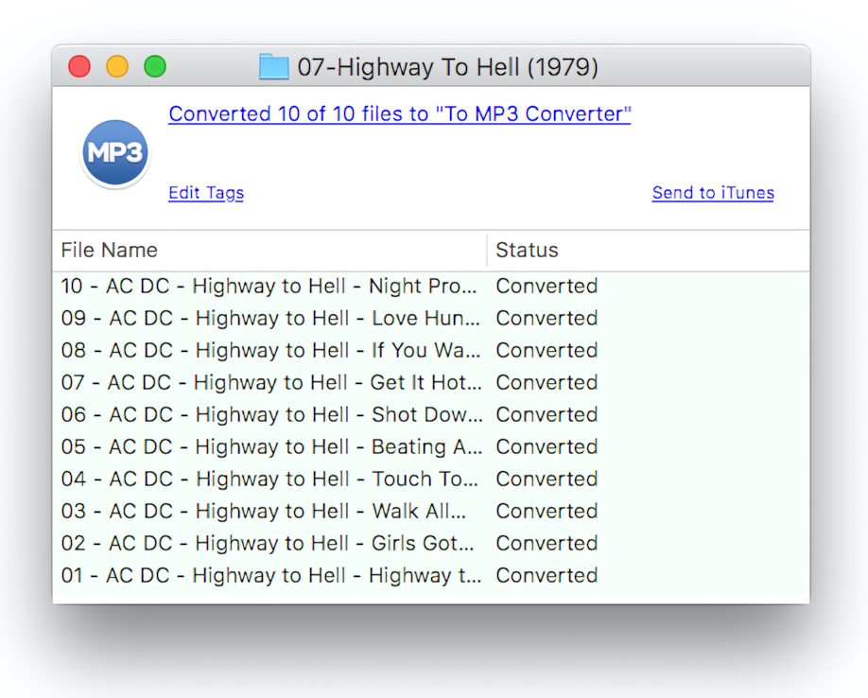Select track 02 Girls Got... row
This screenshot has width=868, height=698.
pyautogui.click(x=431, y=543)
